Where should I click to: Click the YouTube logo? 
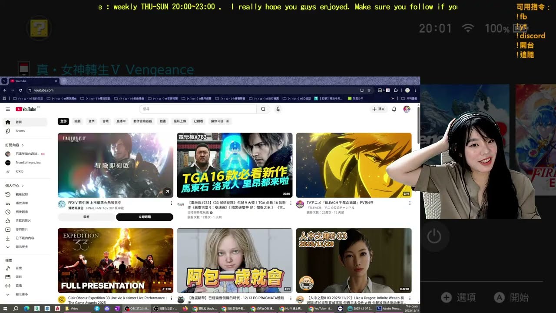point(26,109)
